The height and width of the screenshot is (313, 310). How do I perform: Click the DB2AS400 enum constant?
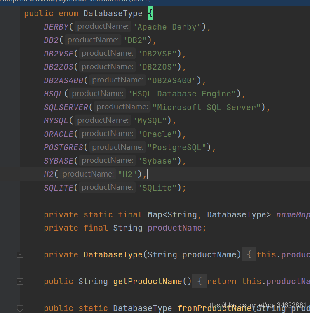pyautogui.click(x=63, y=80)
